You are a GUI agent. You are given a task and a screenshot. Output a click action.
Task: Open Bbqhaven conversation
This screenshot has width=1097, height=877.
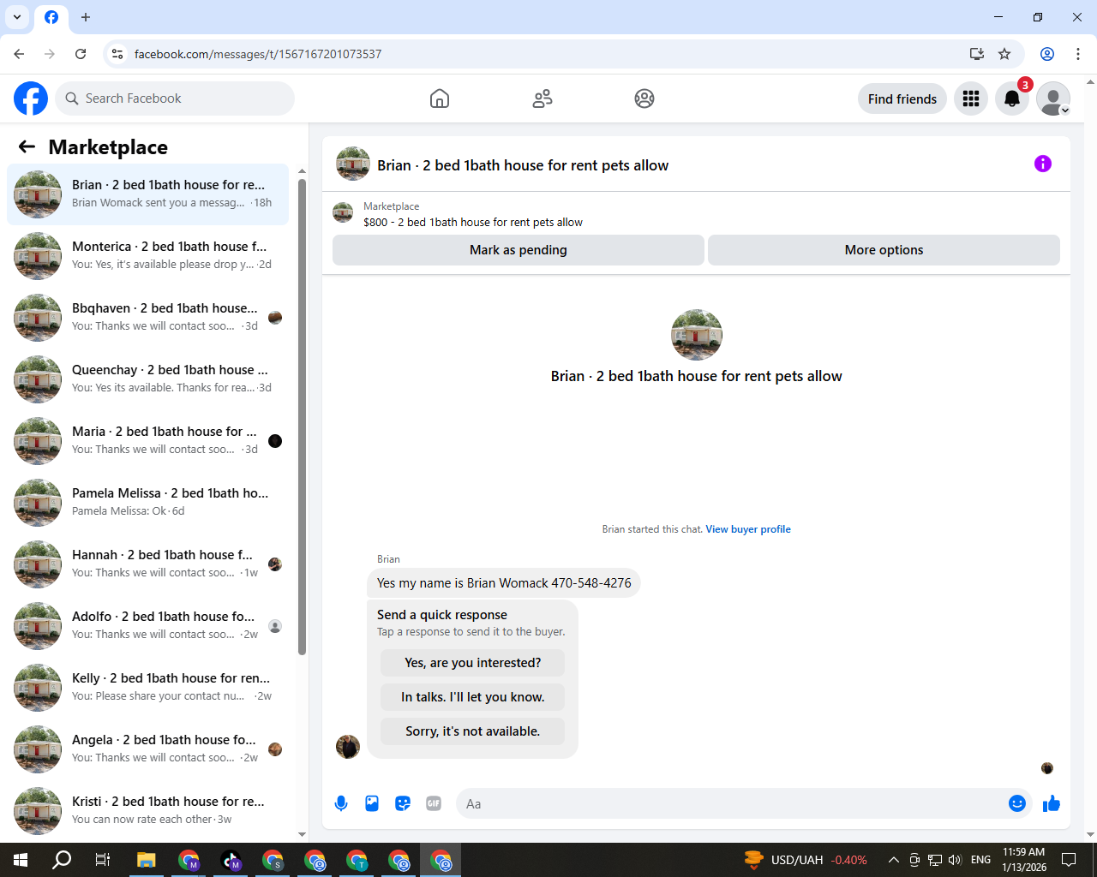[147, 318]
